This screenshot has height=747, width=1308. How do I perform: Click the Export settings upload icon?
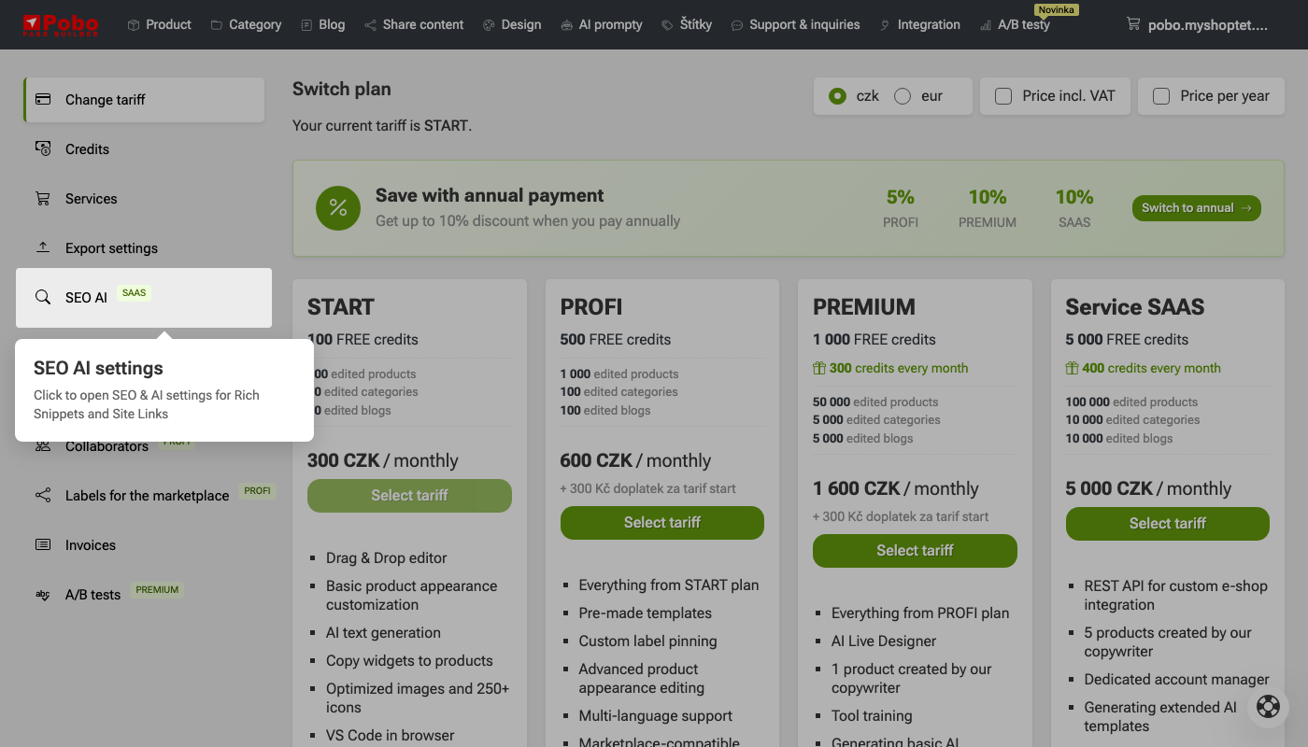(x=43, y=247)
